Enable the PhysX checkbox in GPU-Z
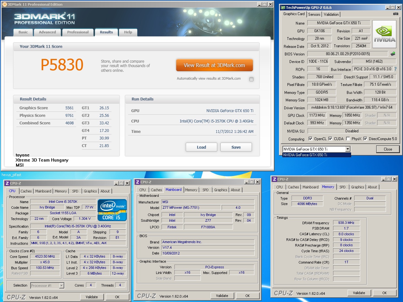Image resolution: width=403 pixels, height=302 pixels. (348, 139)
